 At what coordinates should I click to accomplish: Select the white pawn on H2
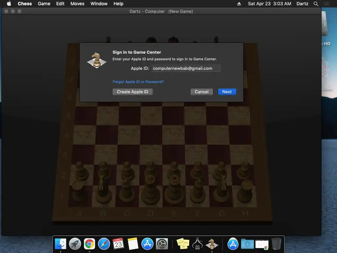244,171
